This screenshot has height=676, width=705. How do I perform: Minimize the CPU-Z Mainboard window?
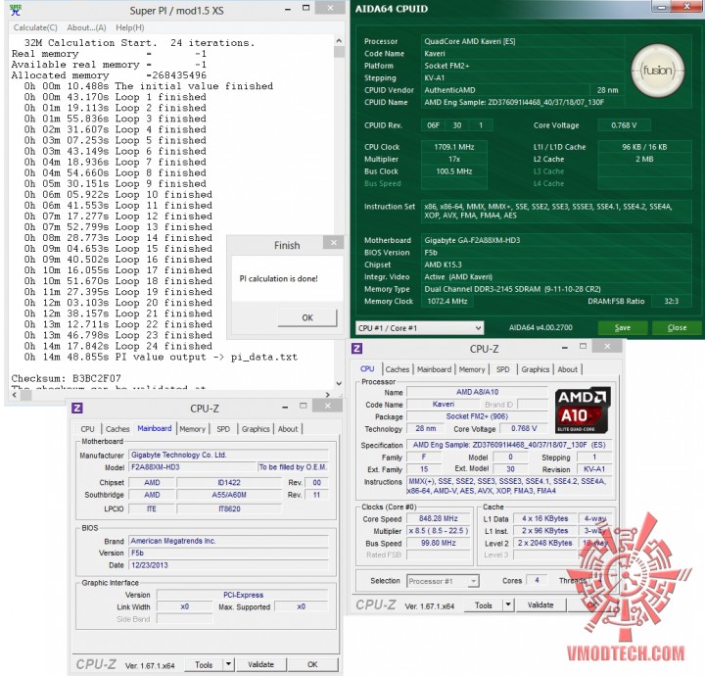(x=285, y=408)
